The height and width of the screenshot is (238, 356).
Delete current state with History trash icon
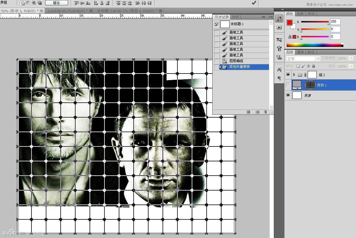265,112
